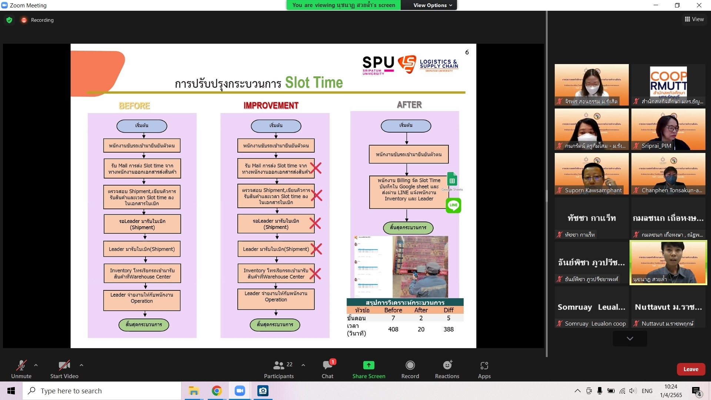711x400 pixels.
Task: Select Suporn Kawsamphant video thumbnail
Action: click(x=591, y=174)
